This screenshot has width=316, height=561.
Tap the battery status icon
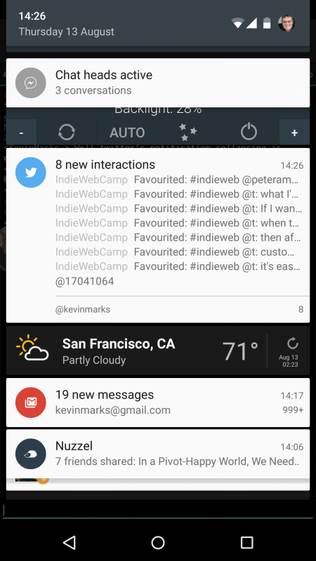[x=267, y=23]
